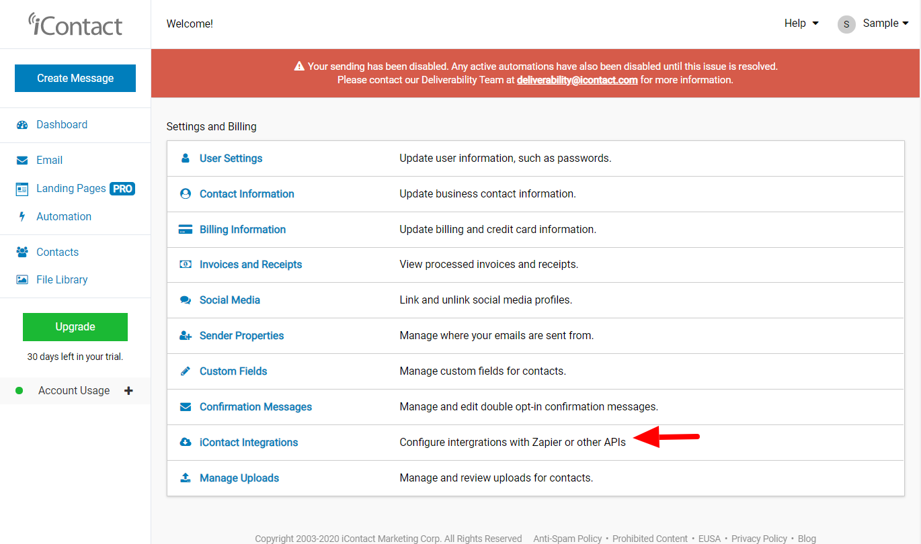Click 'Settings and Billing' heading

coord(211,127)
